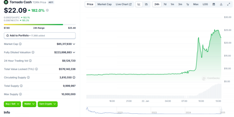The width and height of the screenshot is (234, 117).
Task: Toggle the LOG scale option
Action: 205,4
